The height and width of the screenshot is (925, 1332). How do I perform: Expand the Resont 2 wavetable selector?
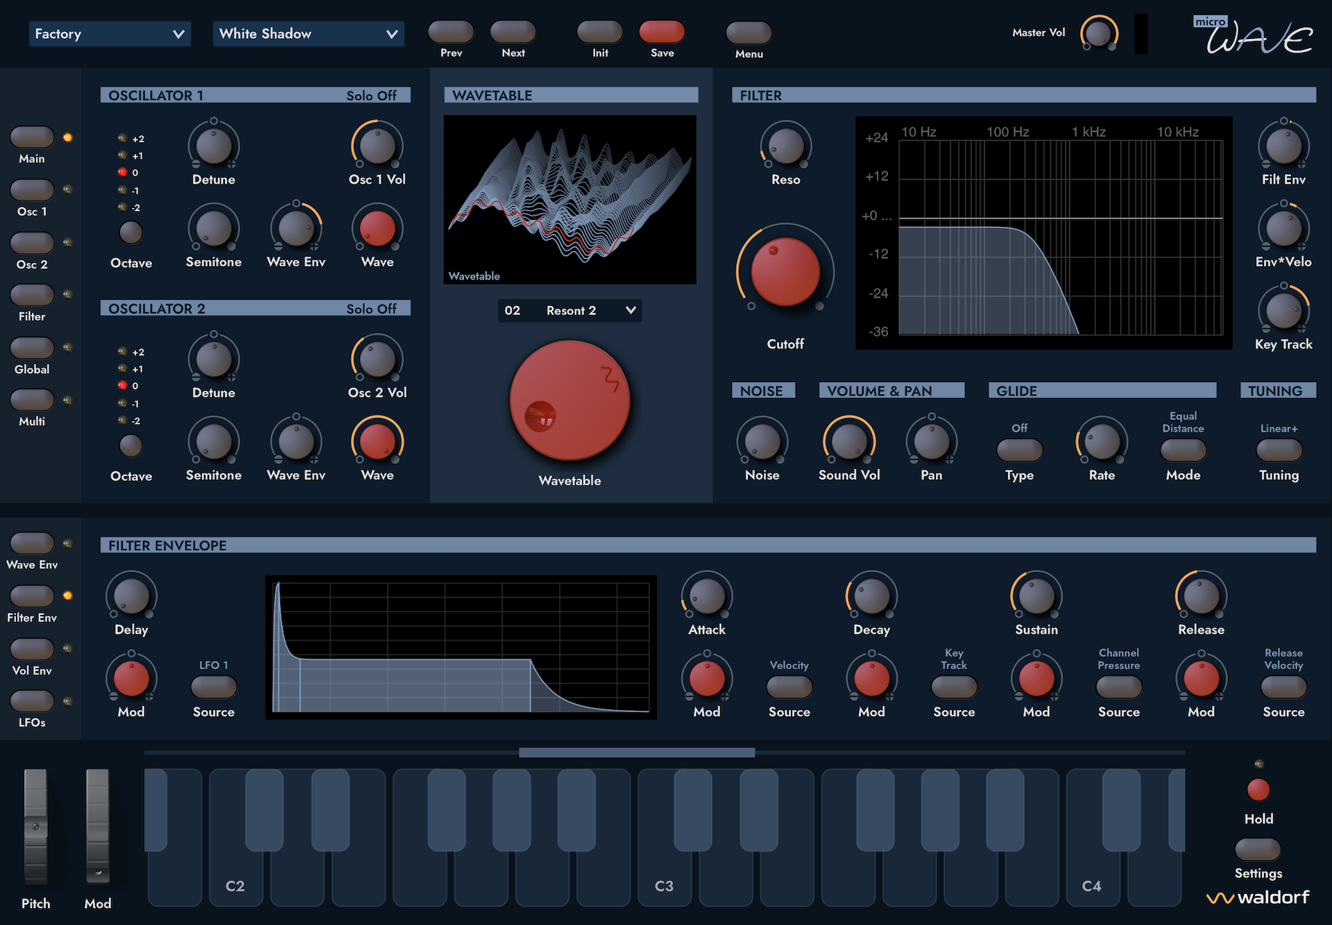pyautogui.click(x=570, y=311)
